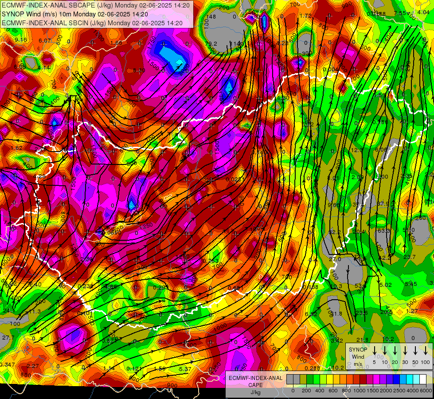Image resolution: width=434 pixels, height=399 pixels.
Task: Click the 600 tick label on the CAPE scale
Action: pyautogui.click(x=333, y=391)
